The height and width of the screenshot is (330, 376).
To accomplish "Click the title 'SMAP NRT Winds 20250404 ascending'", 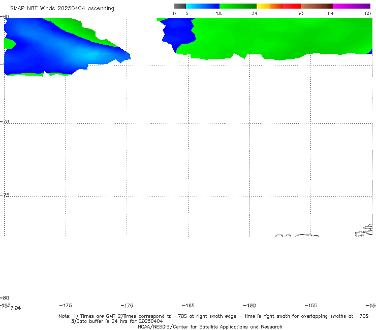I will 62,9.
